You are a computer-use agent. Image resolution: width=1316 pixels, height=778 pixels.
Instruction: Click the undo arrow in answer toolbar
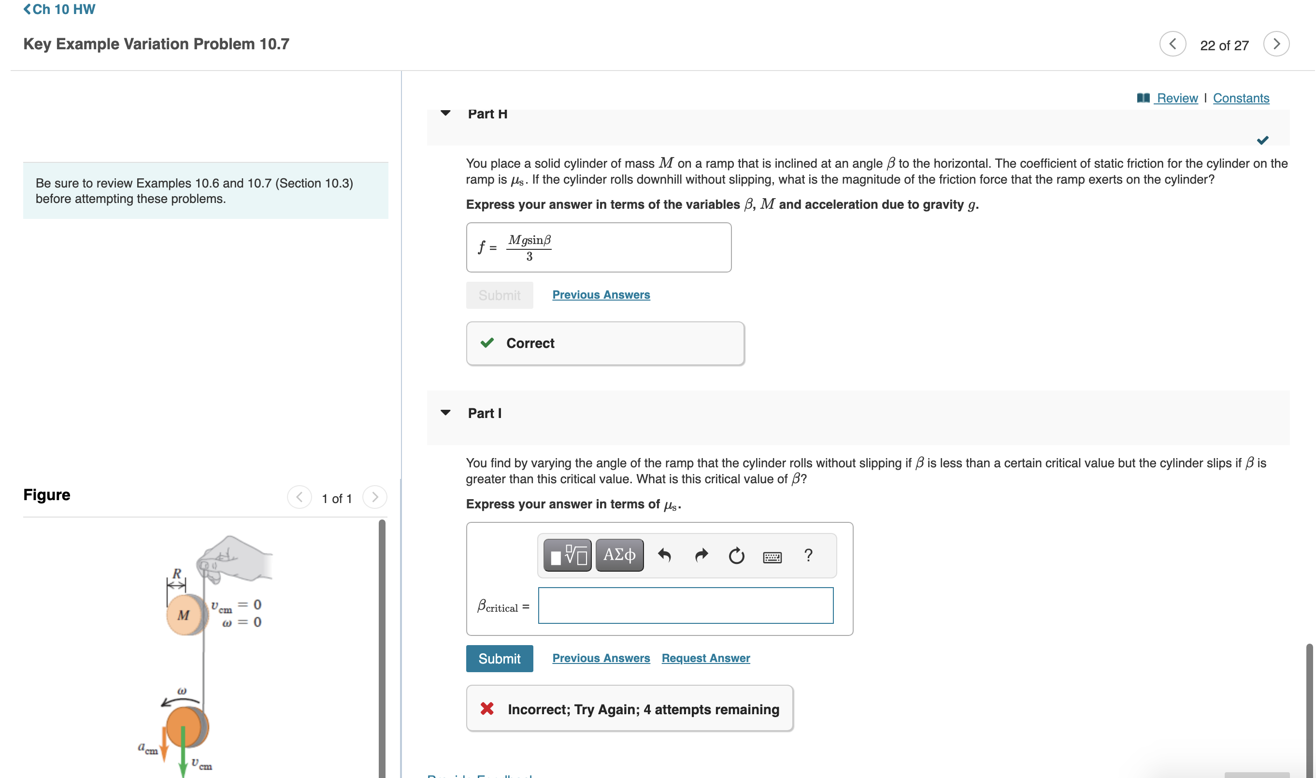664,555
